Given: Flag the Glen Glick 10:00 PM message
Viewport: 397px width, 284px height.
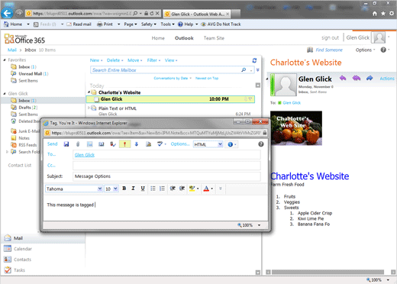Looking at the screenshot, I should pos(250,99).
